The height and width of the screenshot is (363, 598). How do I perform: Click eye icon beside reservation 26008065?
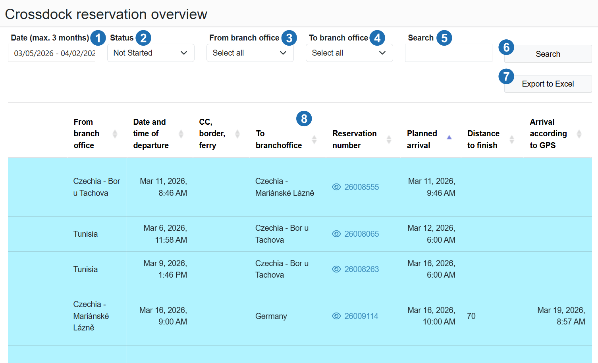tap(336, 234)
